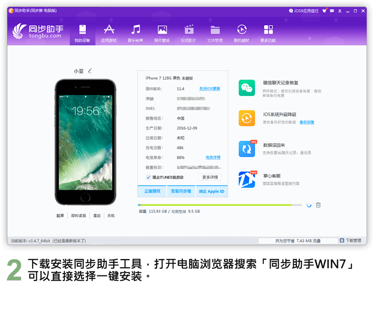Open iOS系统升级降级 orange icon
This screenshot has width=374, height=311.
246,118
